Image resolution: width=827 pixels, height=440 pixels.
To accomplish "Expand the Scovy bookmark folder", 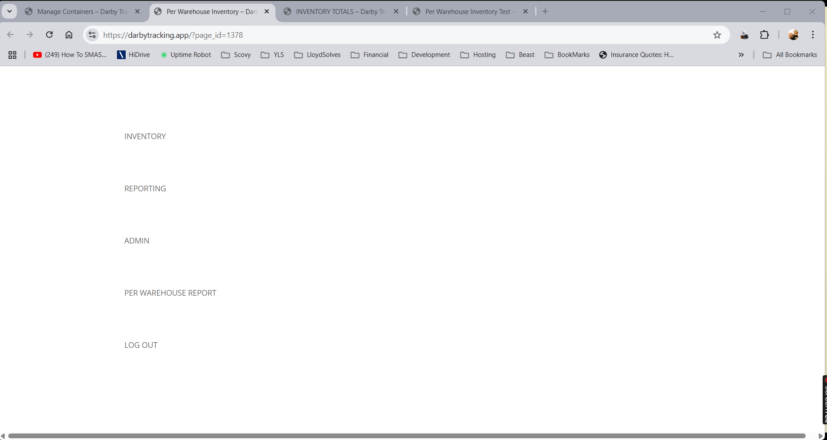I will (236, 55).
